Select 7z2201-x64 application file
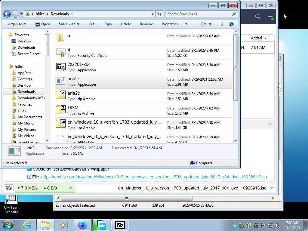 pyautogui.click(x=143, y=67)
